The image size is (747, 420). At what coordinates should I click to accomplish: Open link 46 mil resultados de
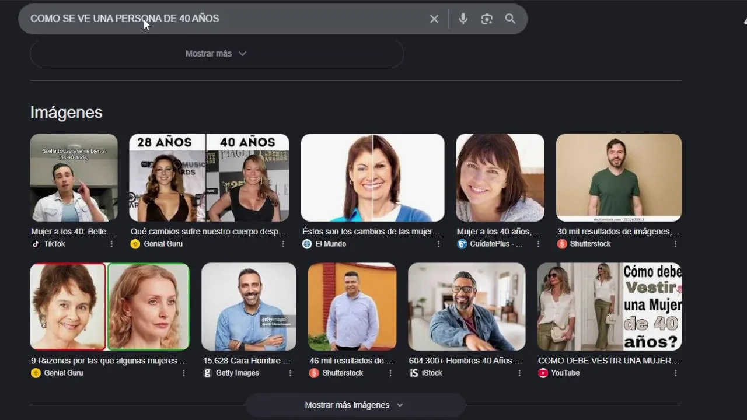(352, 360)
